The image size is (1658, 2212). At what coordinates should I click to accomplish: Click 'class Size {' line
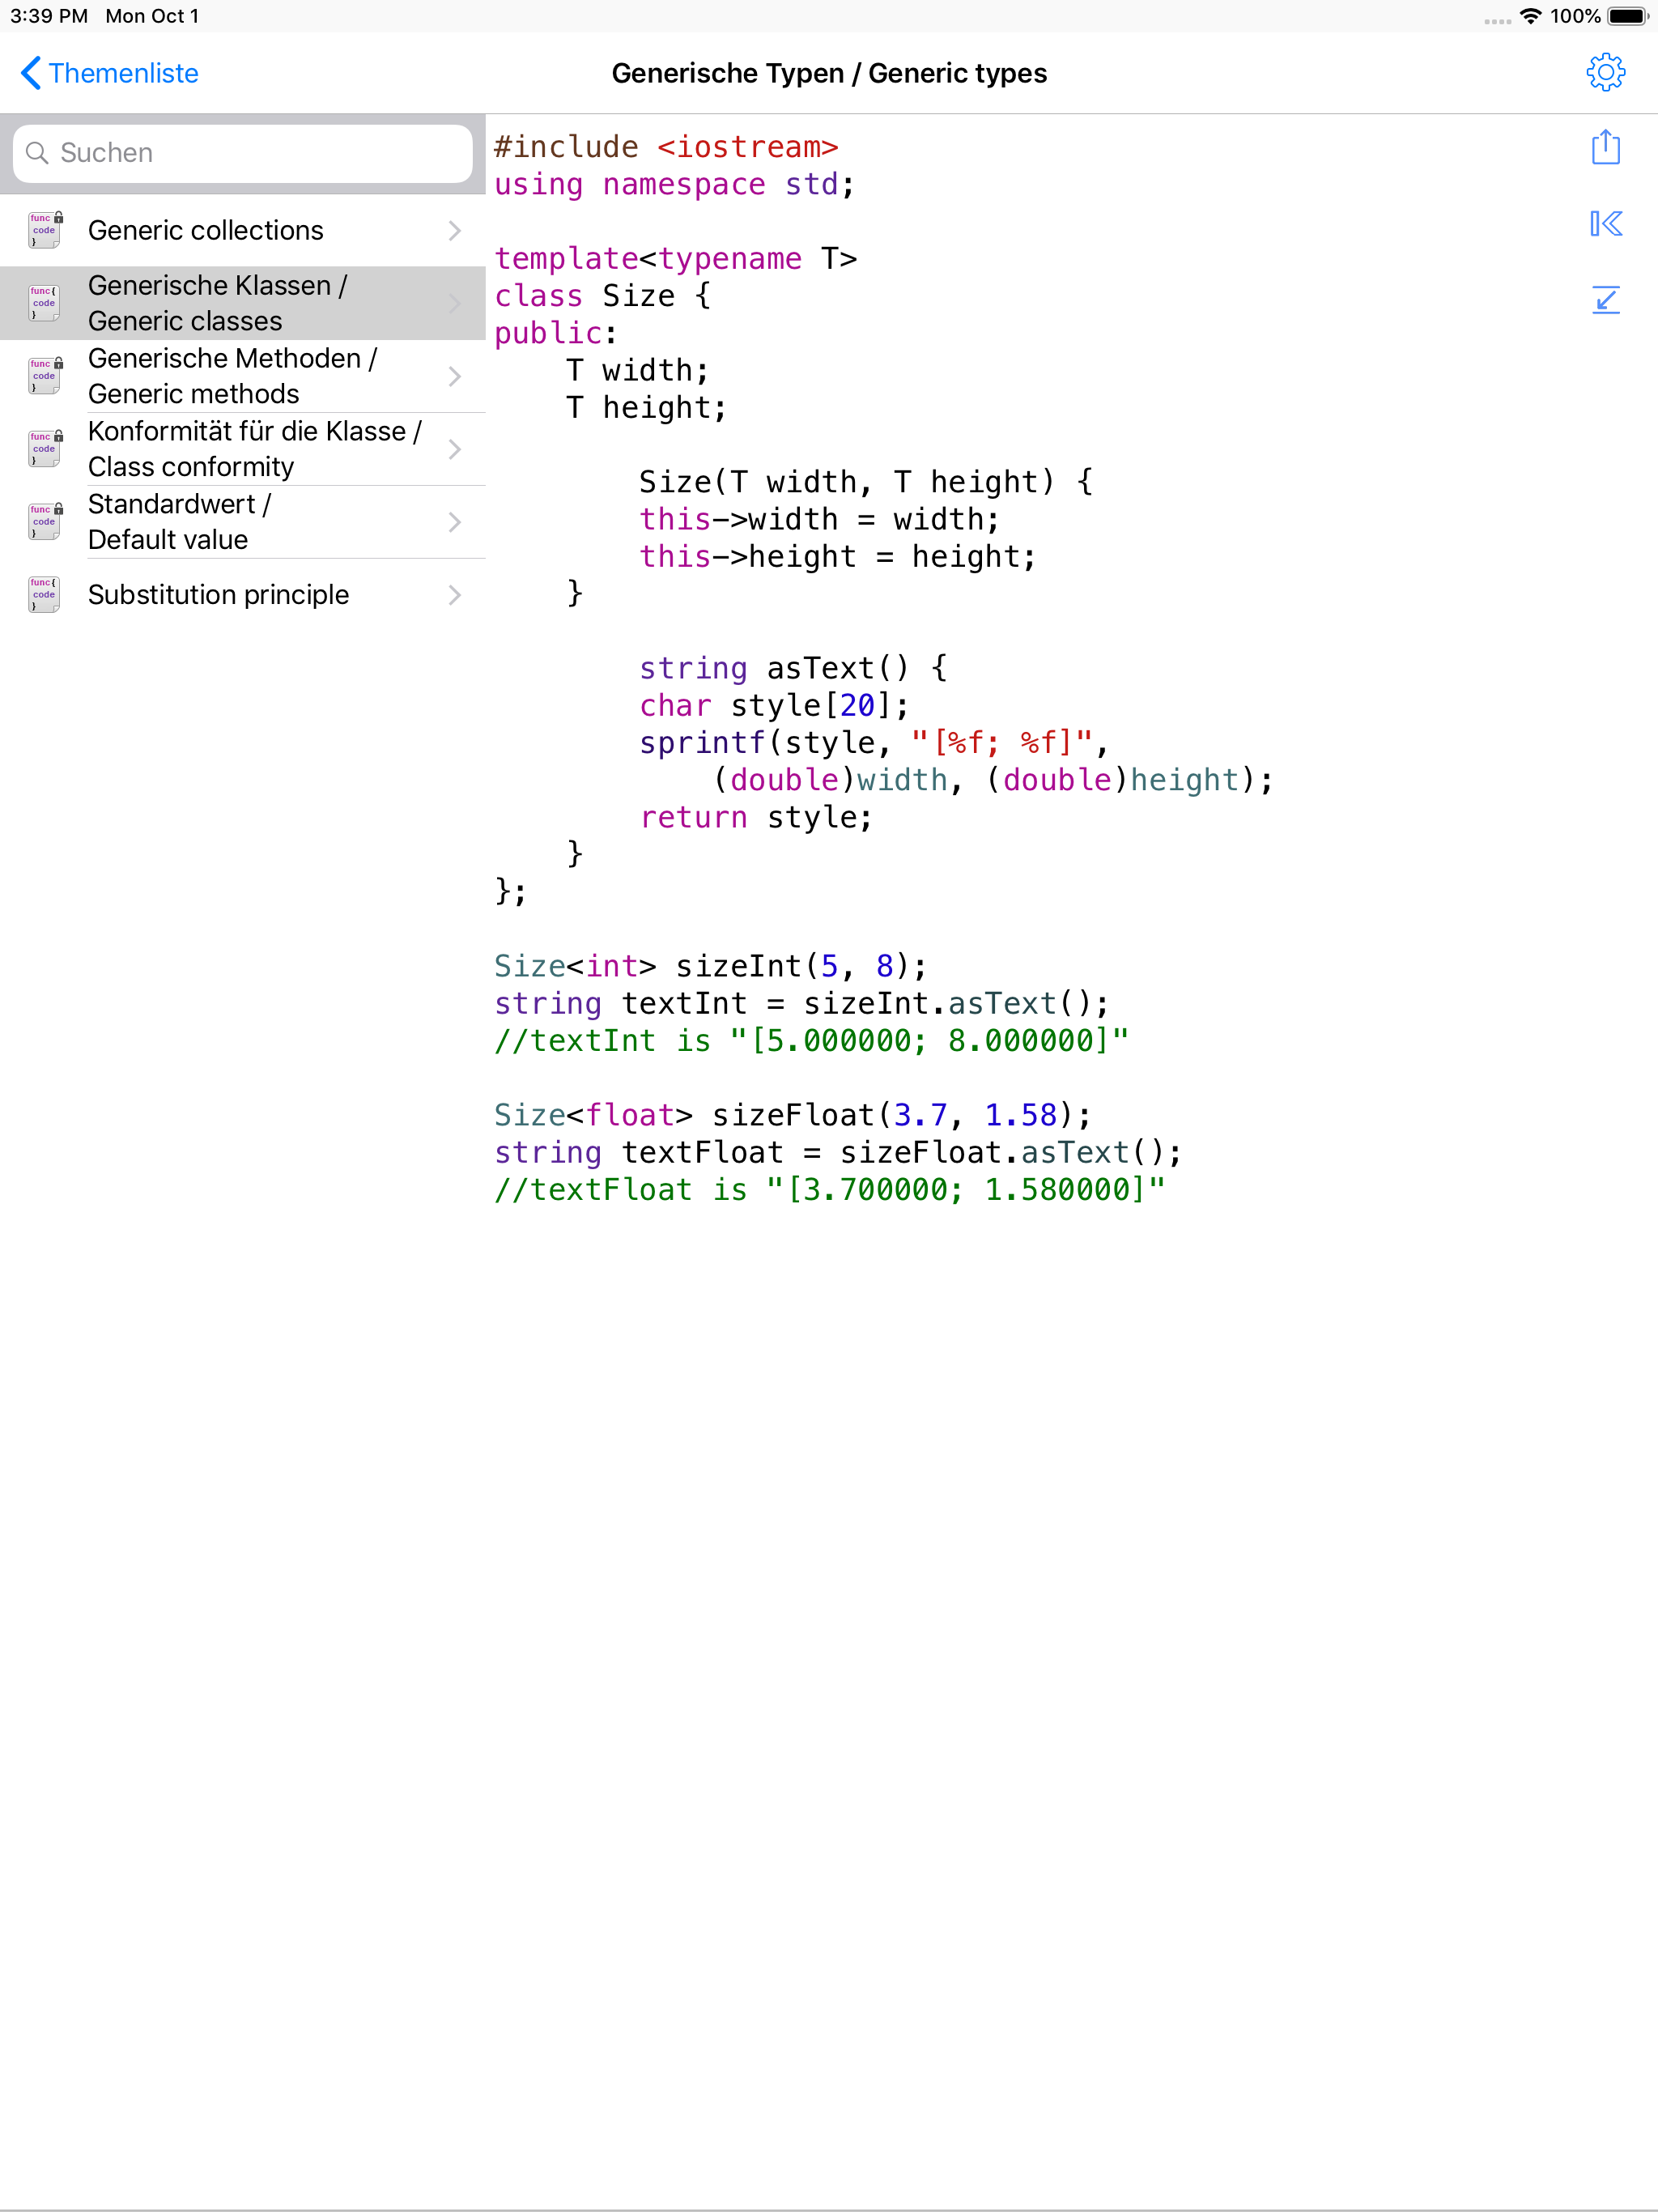point(603,296)
